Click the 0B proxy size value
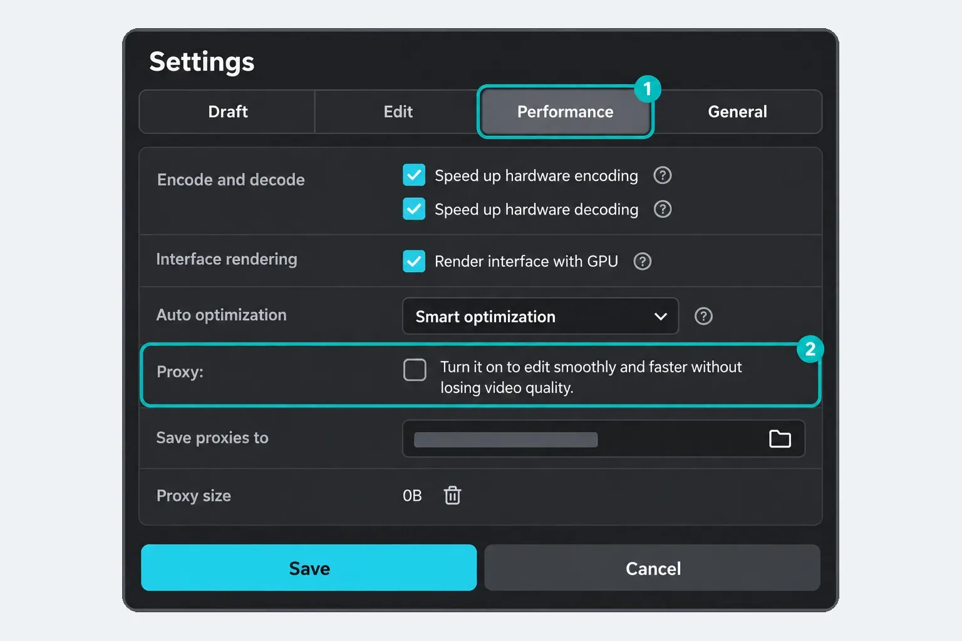Screen dimensions: 962x641 pos(412,496)
